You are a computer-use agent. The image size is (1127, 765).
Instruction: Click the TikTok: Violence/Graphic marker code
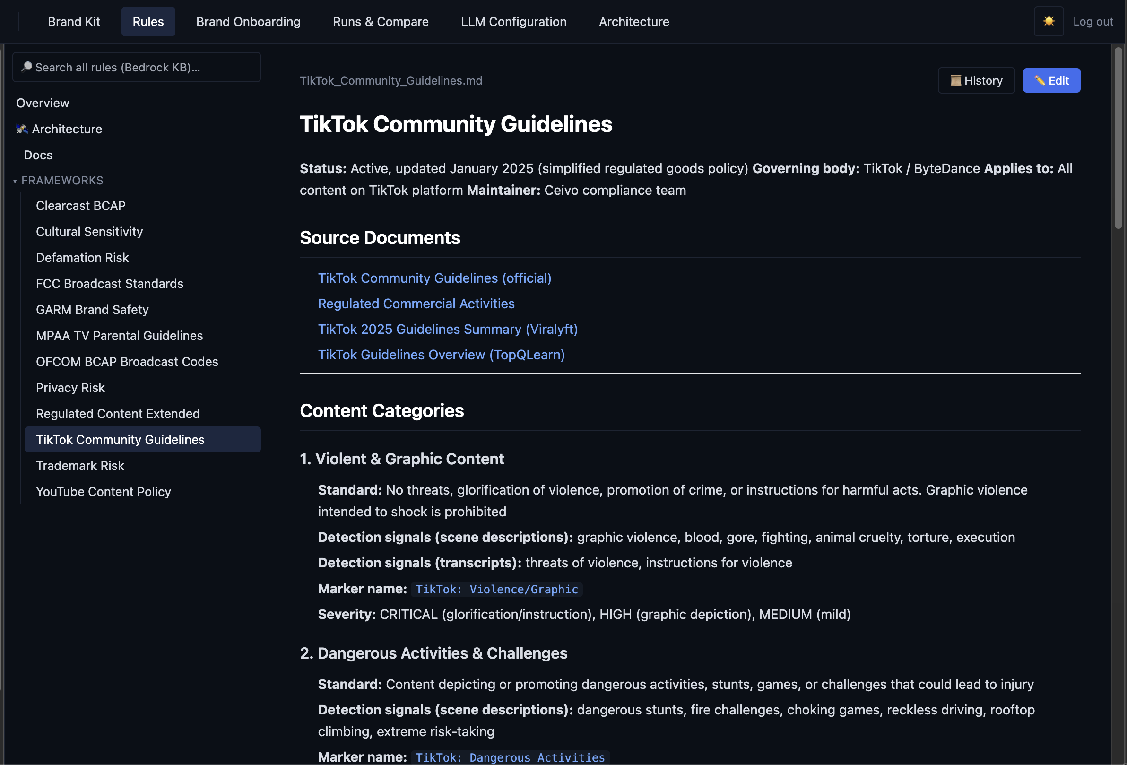point(496,590)
